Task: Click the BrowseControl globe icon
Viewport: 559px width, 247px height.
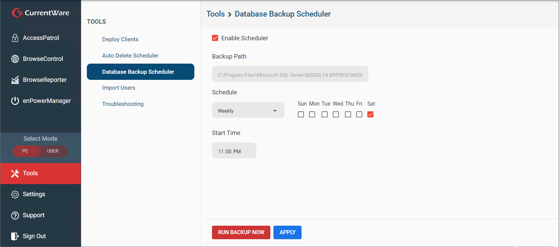Action: (x=15, y=59)
